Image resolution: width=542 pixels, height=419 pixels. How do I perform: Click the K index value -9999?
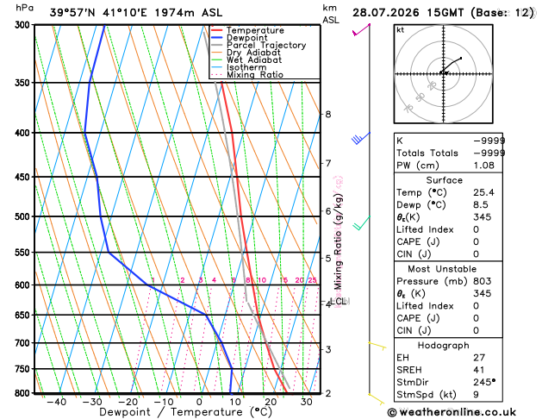coord(489,141)
